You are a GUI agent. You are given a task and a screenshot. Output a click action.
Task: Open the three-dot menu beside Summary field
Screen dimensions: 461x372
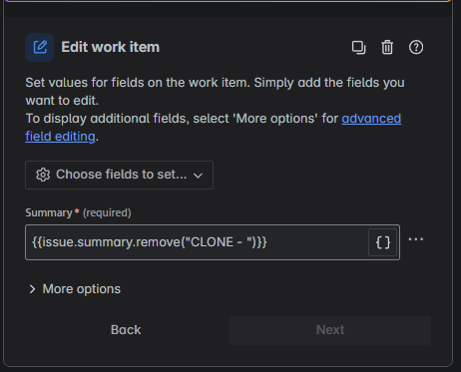click(x=416, y=239)
